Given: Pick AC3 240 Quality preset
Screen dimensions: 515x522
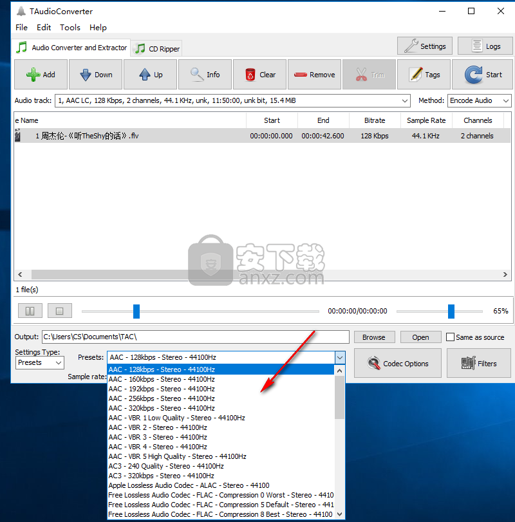Looking at the screenshot, I should tap(220, 466).
